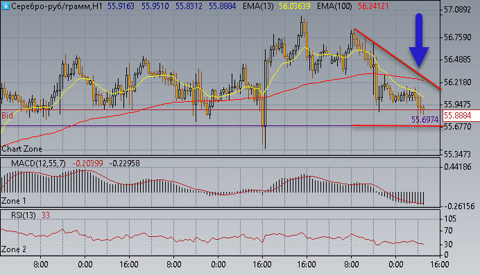Click the MACD value -0.20399
480x275 pixels.
pos(87,163)
